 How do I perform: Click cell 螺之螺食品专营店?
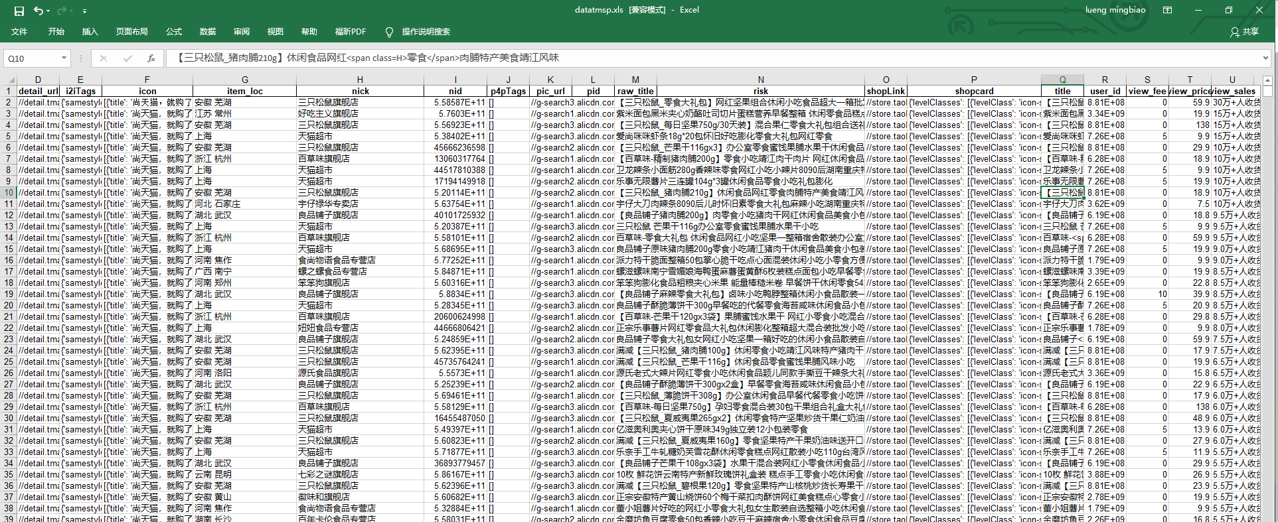pyautogui.click(x=360, y=271)
